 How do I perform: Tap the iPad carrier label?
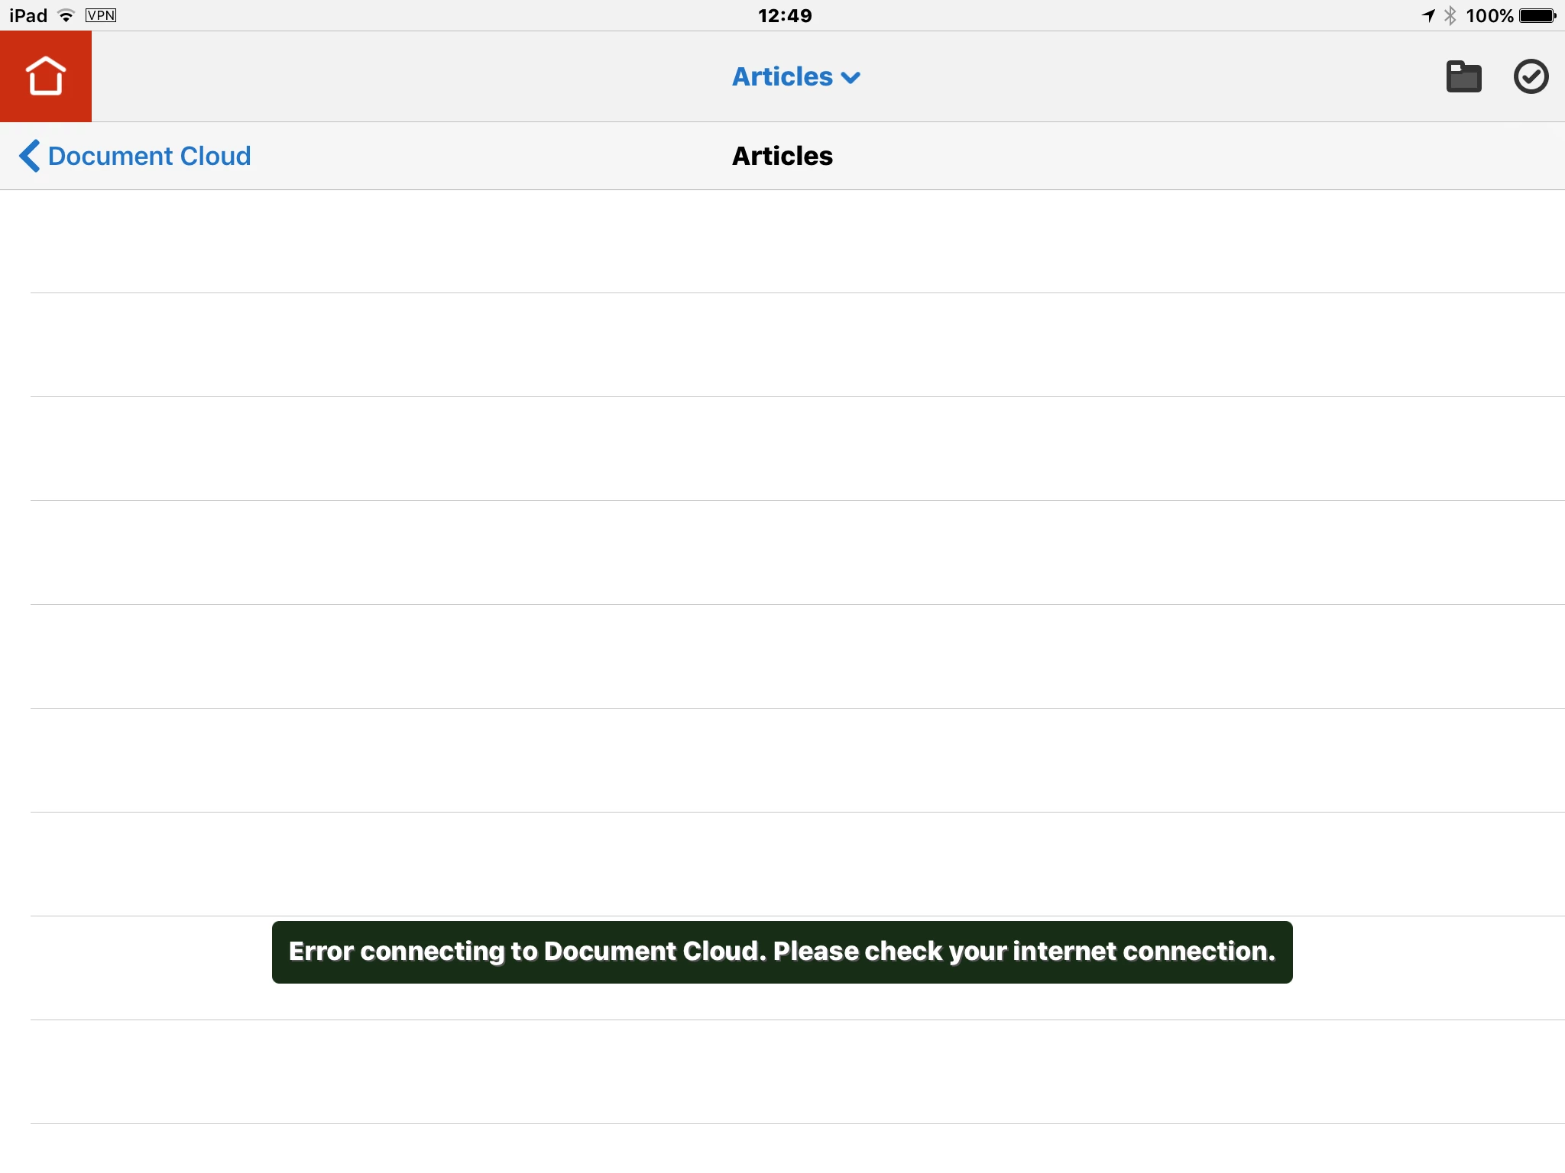tap(28, 16)
